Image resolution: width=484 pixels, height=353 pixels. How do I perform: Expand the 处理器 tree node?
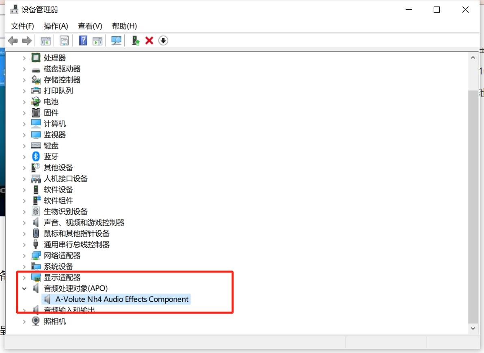click(x=24, y=58)
